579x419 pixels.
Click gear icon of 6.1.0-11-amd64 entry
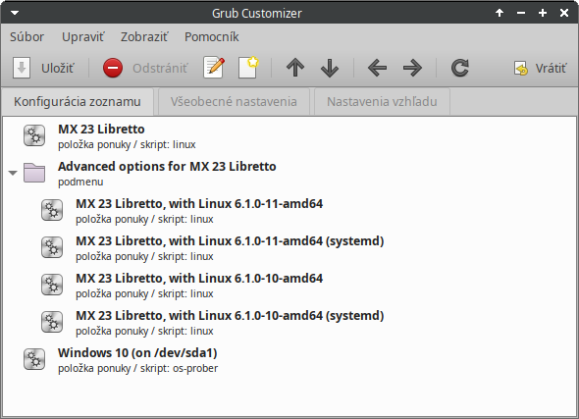click(x=52, y=210)
